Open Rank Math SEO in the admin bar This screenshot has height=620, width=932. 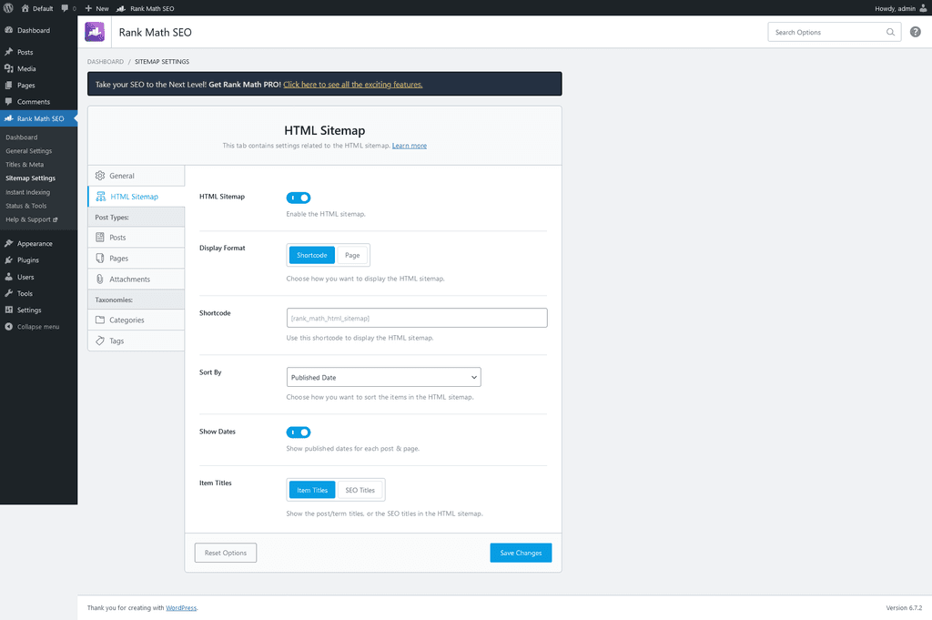point(146,8)
